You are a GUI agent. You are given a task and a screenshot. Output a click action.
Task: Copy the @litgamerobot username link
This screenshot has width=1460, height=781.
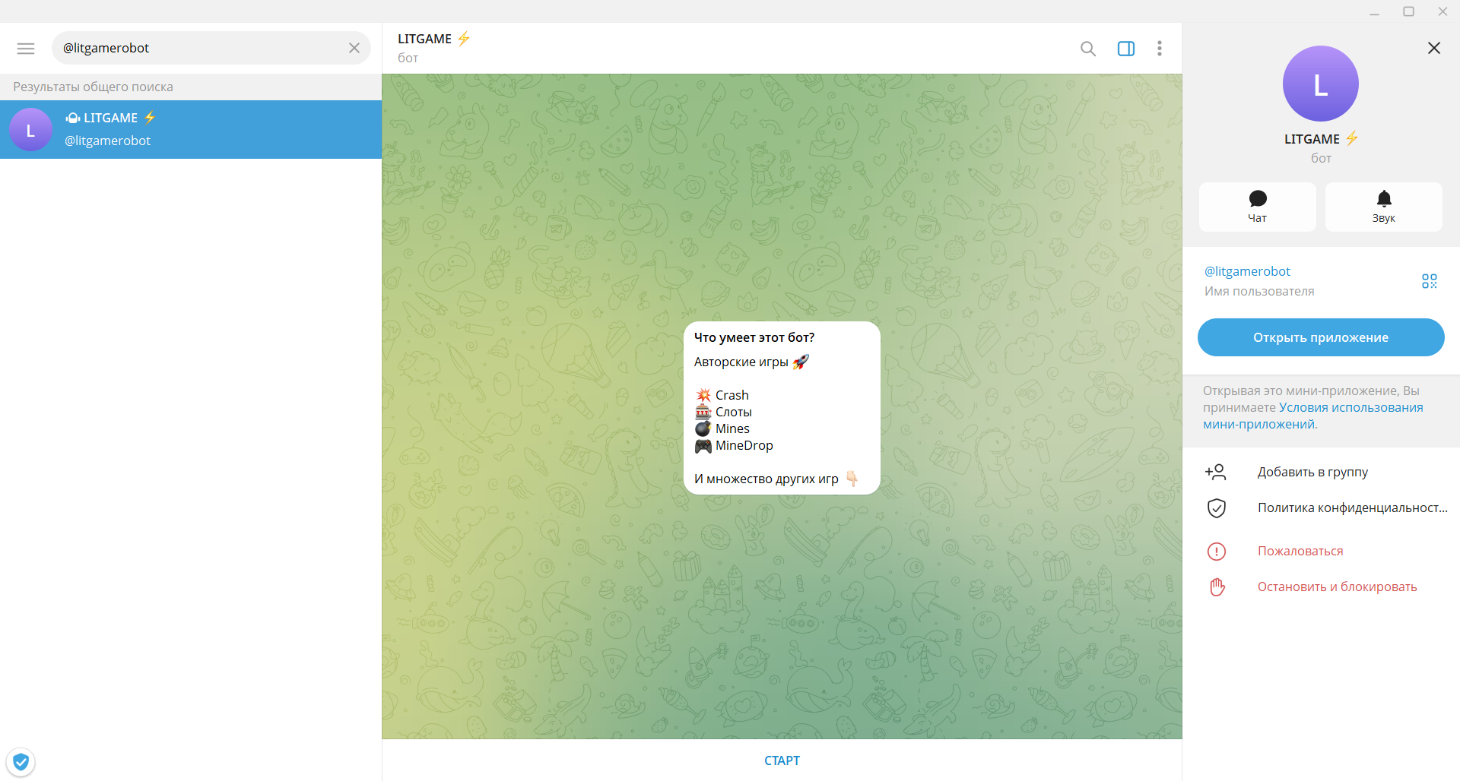click(1247, 271)
